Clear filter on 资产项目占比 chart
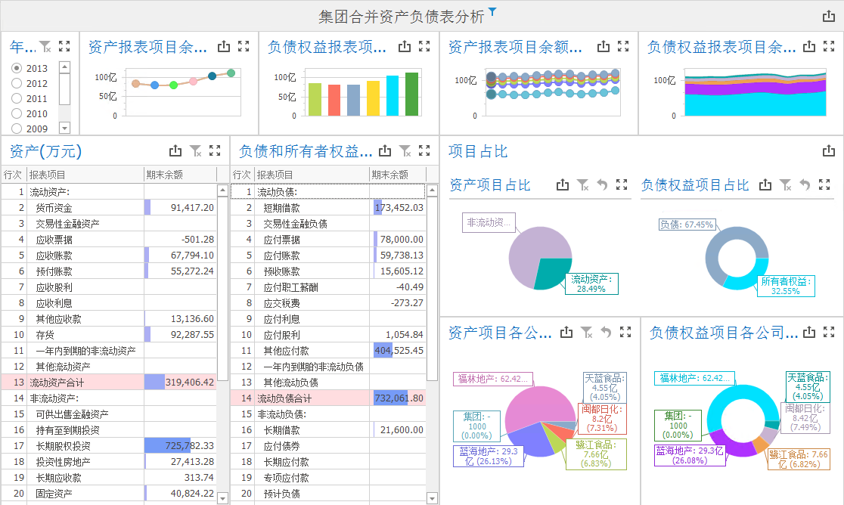Screen dimensions: 844x505 point(582,184)
